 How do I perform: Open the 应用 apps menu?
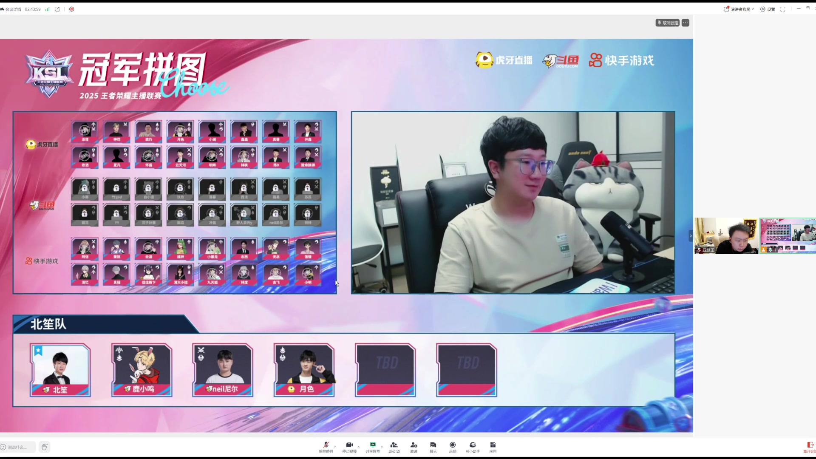pyautogui.click(x=493, y=447)
